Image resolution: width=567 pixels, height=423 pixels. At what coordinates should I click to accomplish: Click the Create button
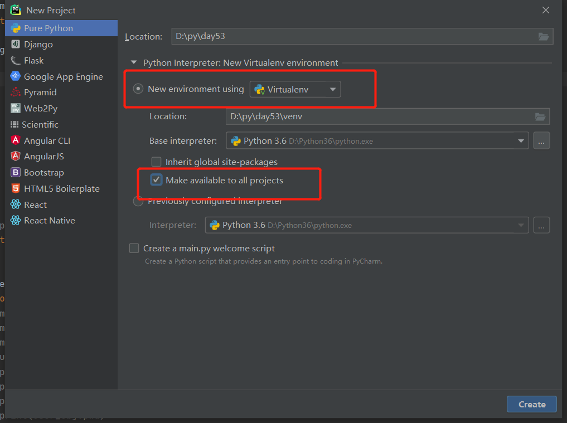(531, 404)
